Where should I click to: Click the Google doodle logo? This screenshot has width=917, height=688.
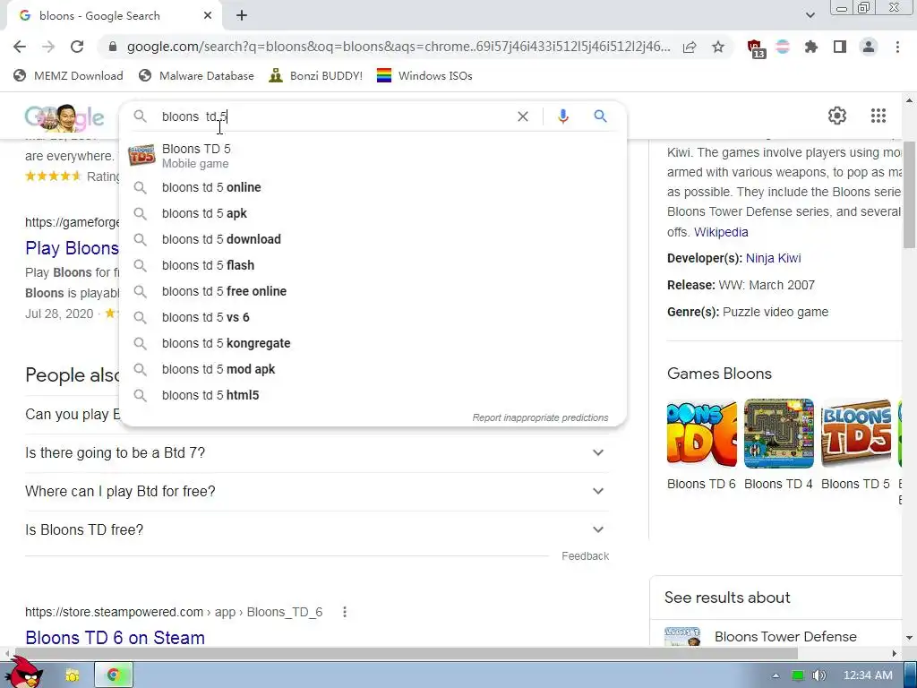[x=64, y=118]
